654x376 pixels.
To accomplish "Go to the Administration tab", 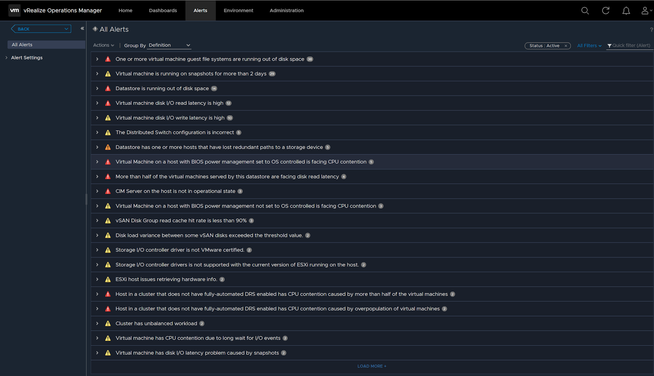I will click(x=286, y=11).
